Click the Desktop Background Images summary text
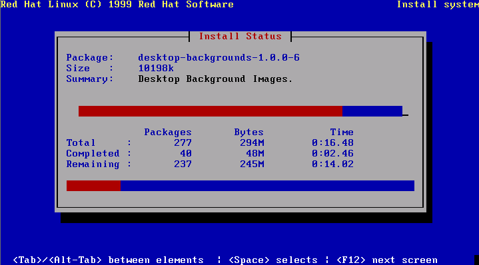The image size is (479, 265). 215,79
